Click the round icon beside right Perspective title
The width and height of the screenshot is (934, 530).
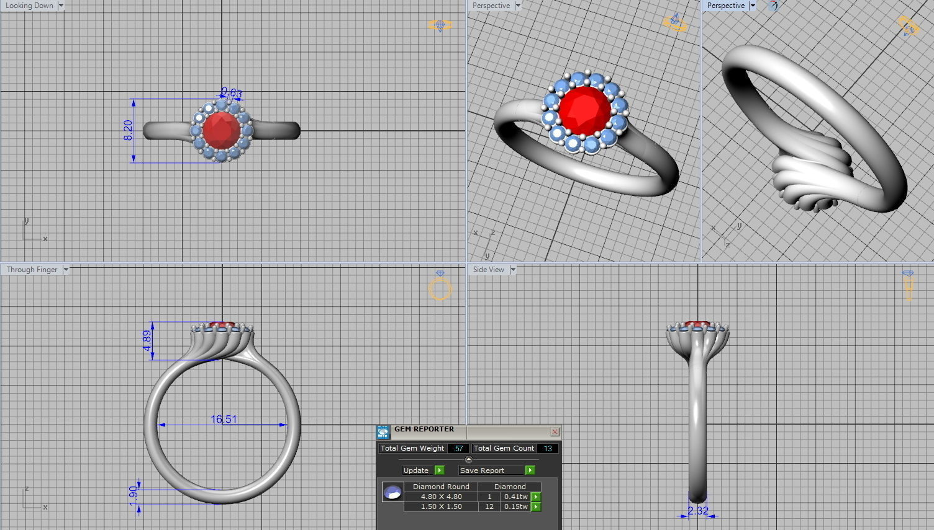click(x=773, y=6)
